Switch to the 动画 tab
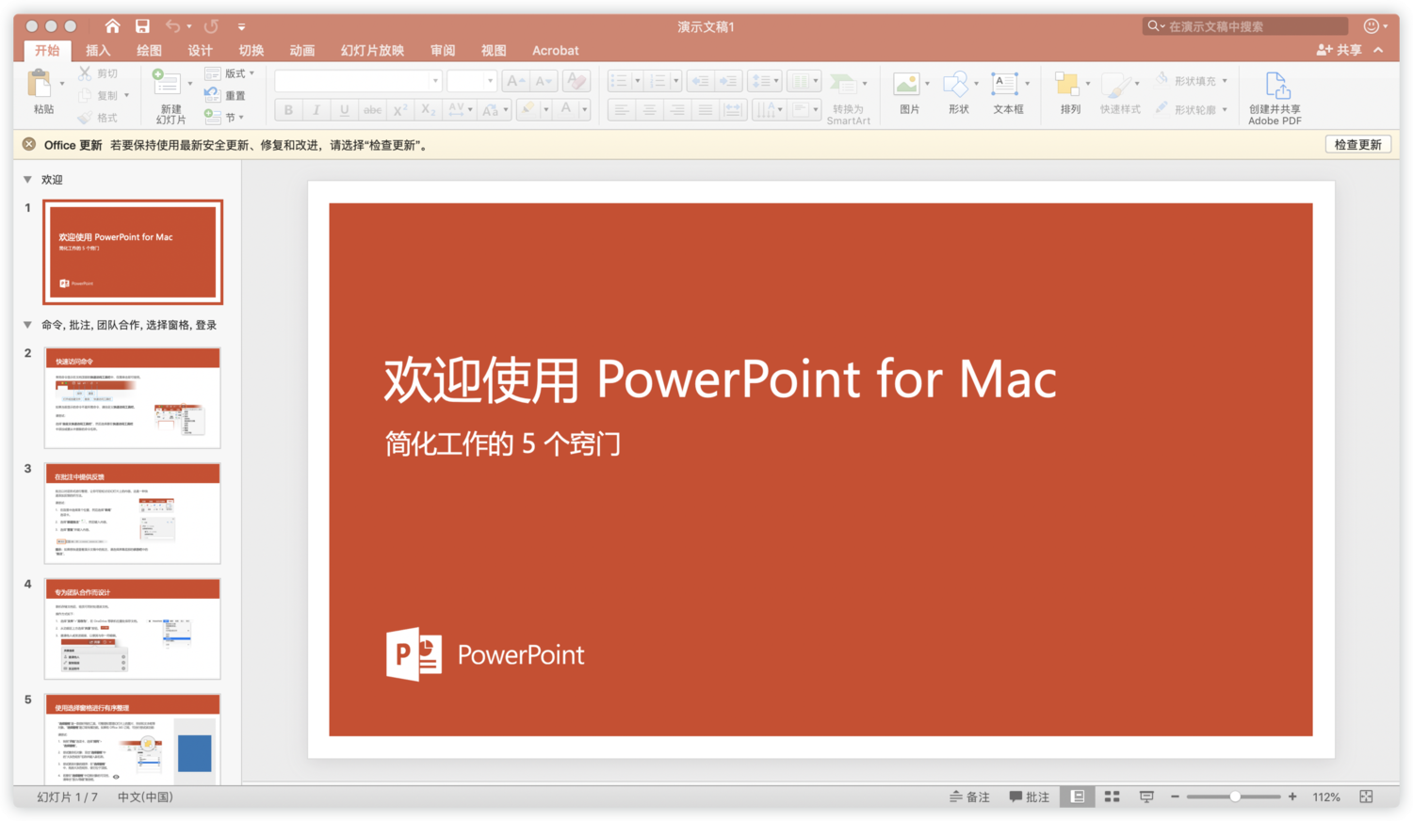This screenshot has height=821, width=1413. pyautogui.click(x=301, y=50)
